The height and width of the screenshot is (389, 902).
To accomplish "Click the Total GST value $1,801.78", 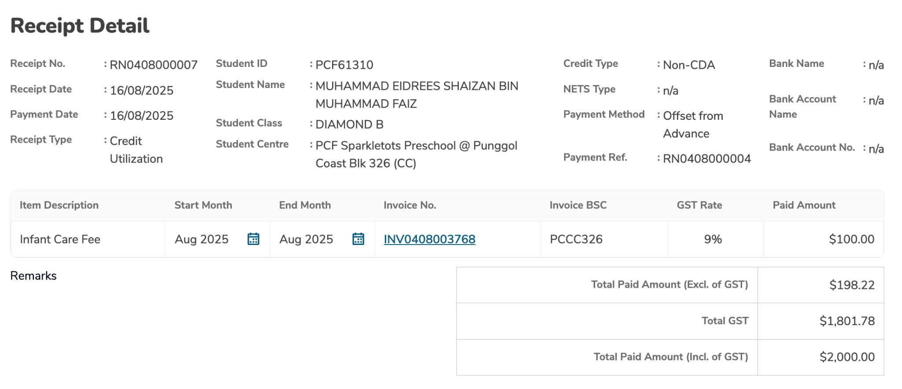I will tap(847, 321).
